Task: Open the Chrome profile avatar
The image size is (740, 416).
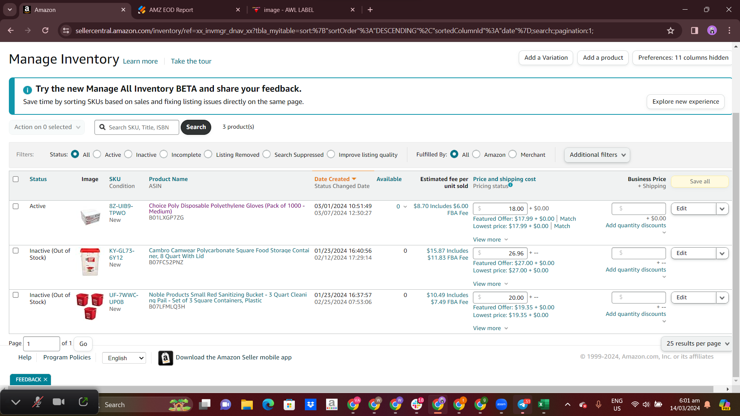Action: click(x=712, y=30)
